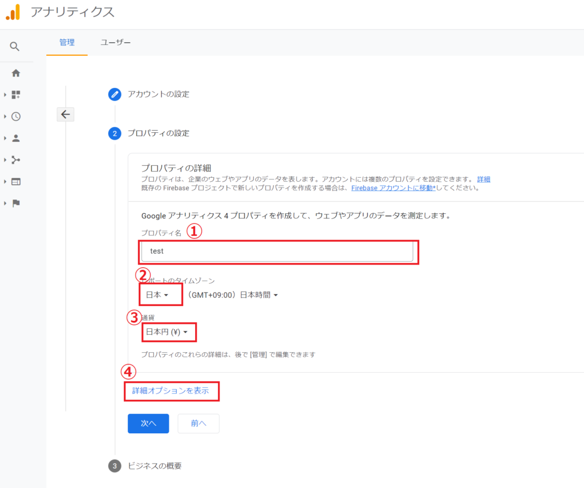Expand the arrow beside the dashboards icon
Viewport: 584px width, 488px height.
tap(5, 95)
